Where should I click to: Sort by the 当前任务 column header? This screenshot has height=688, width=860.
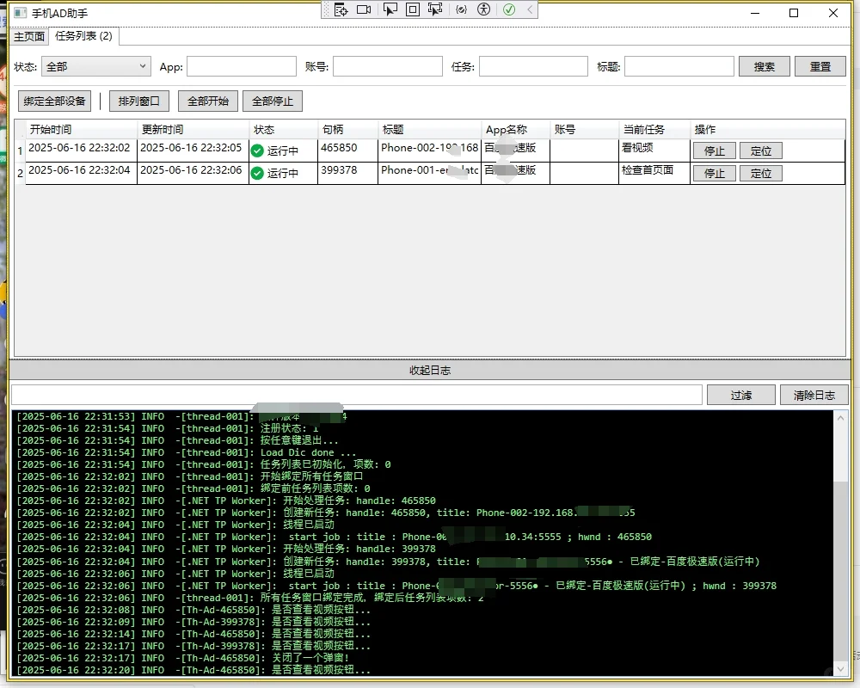(x=654, y=130)
